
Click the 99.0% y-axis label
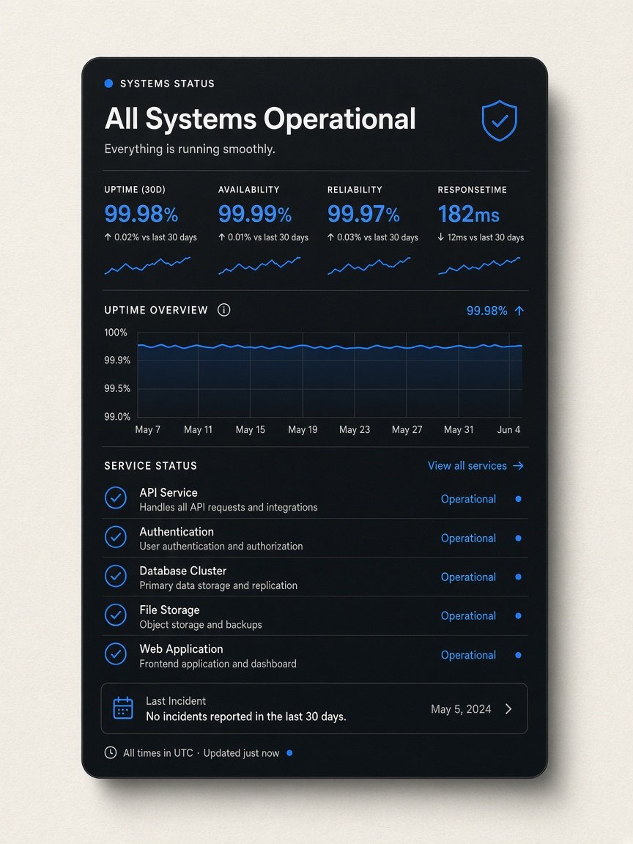117,417
